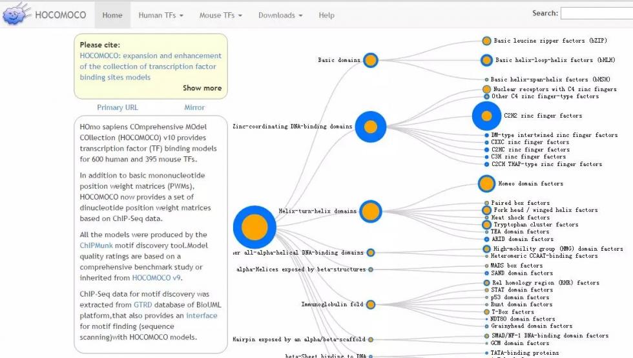Click the SAND domain factors node
The height and width of the screenshot is (358, 633).
pyautogui.click(x=486, y=273)
